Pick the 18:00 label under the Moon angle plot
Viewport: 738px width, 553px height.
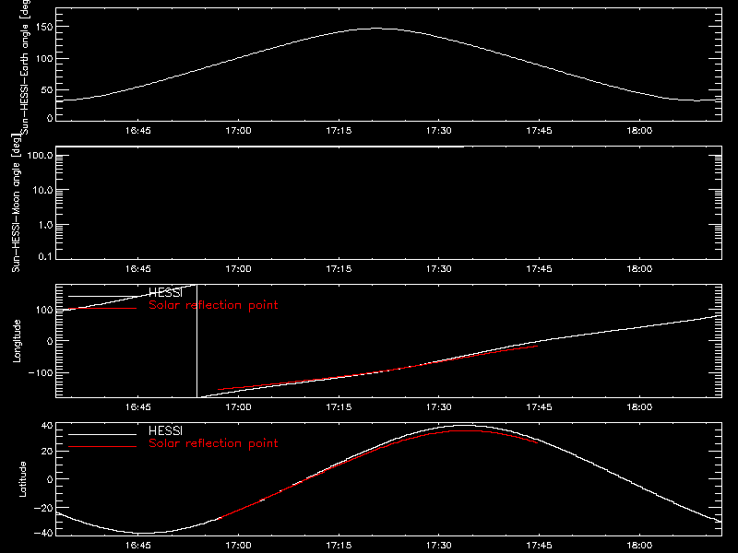639,269
